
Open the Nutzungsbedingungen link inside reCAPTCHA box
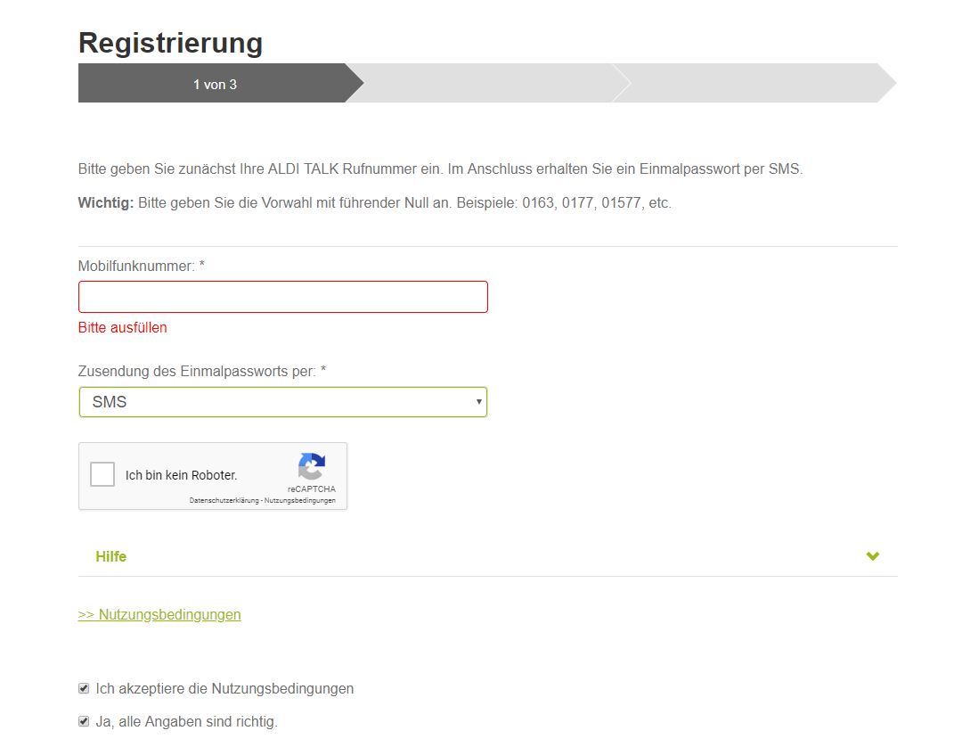pyautogui.click(x=300, y=501)
